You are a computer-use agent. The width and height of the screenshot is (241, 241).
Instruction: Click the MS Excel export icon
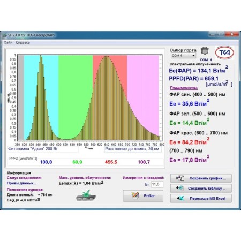pos(180,198)
